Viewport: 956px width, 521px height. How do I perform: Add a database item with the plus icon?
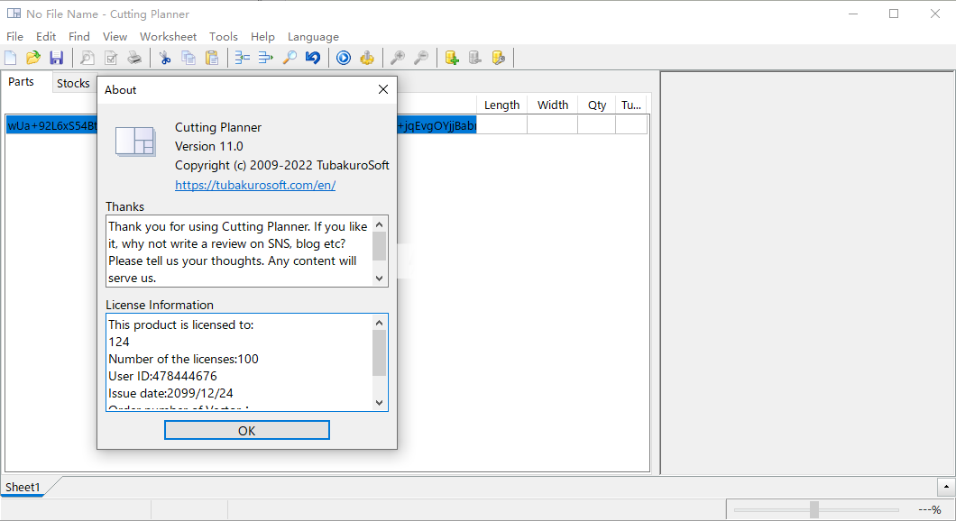point(452,58)
